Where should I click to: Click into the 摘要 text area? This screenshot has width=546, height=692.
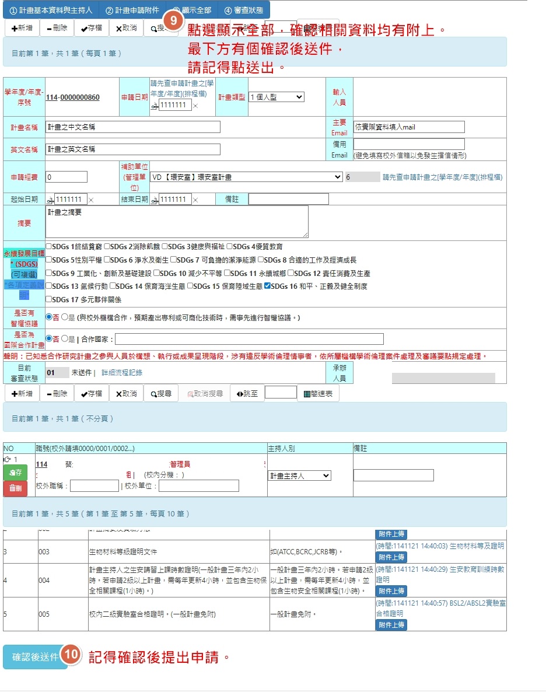176,222
